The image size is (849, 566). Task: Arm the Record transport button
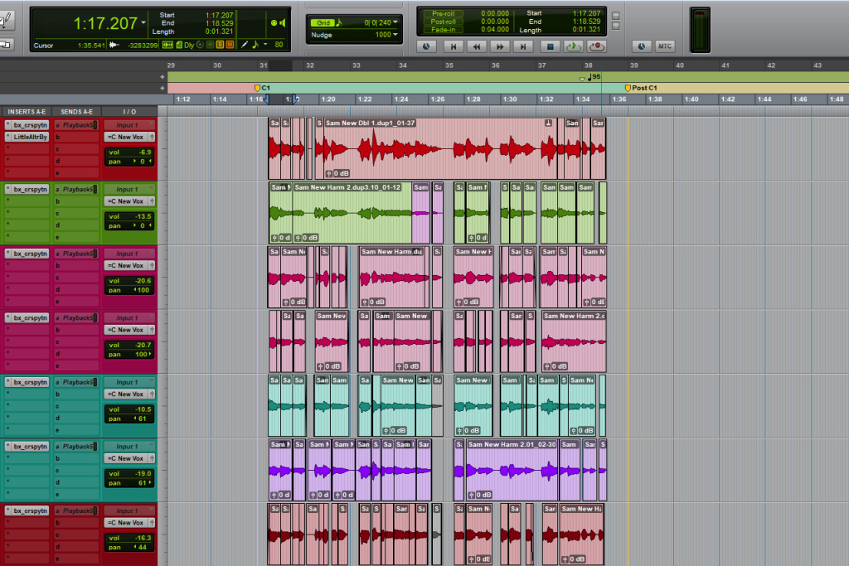click(x=596, y=47)
